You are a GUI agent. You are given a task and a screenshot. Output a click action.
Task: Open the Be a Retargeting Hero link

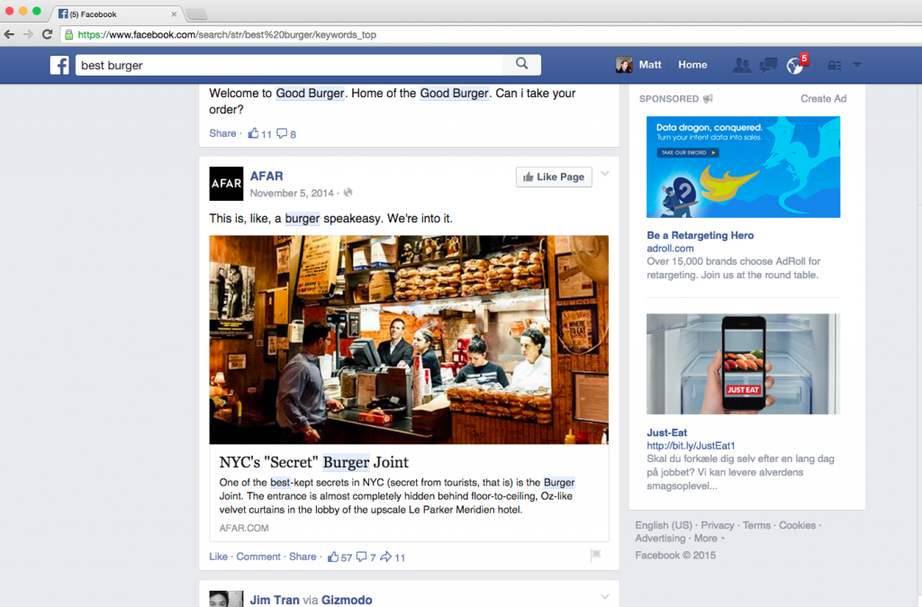click(x=701, y=235)
